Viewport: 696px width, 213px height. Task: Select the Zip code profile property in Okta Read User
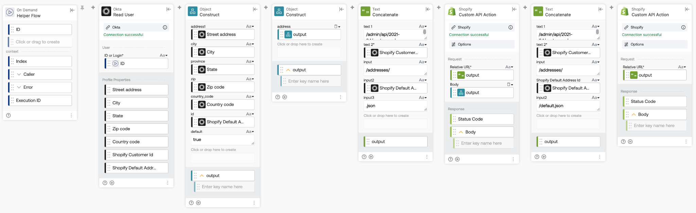point(136,129)
